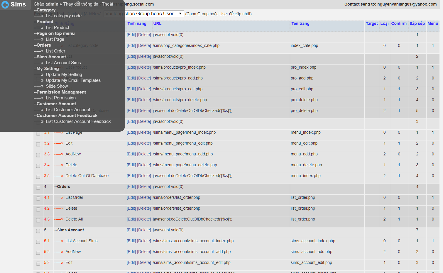The width and height of the screenshot is (443, 273).
Task: Click the menu_delete.php page name cell
Action: (306, 165)
